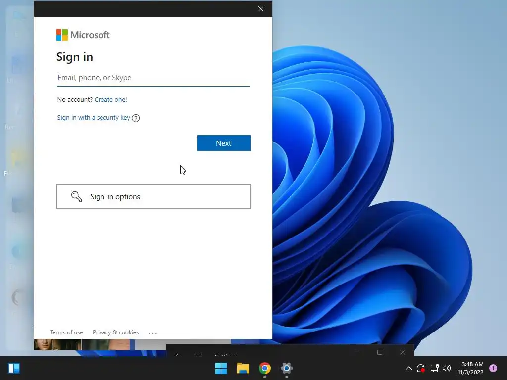Open the Widgets panel icon
This screenshot has width=507, height=380.
pyautogui.click(x=14, y=368)
